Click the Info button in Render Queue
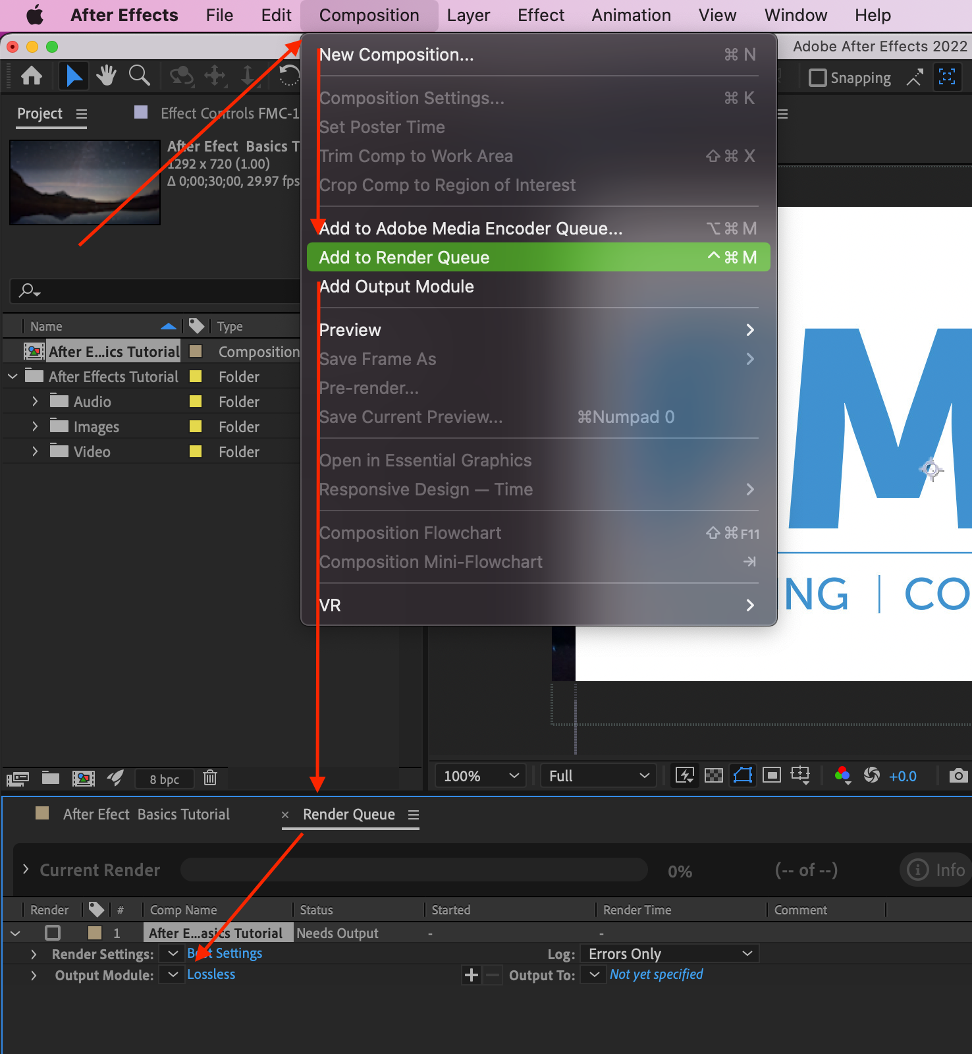 coord(936,870)
